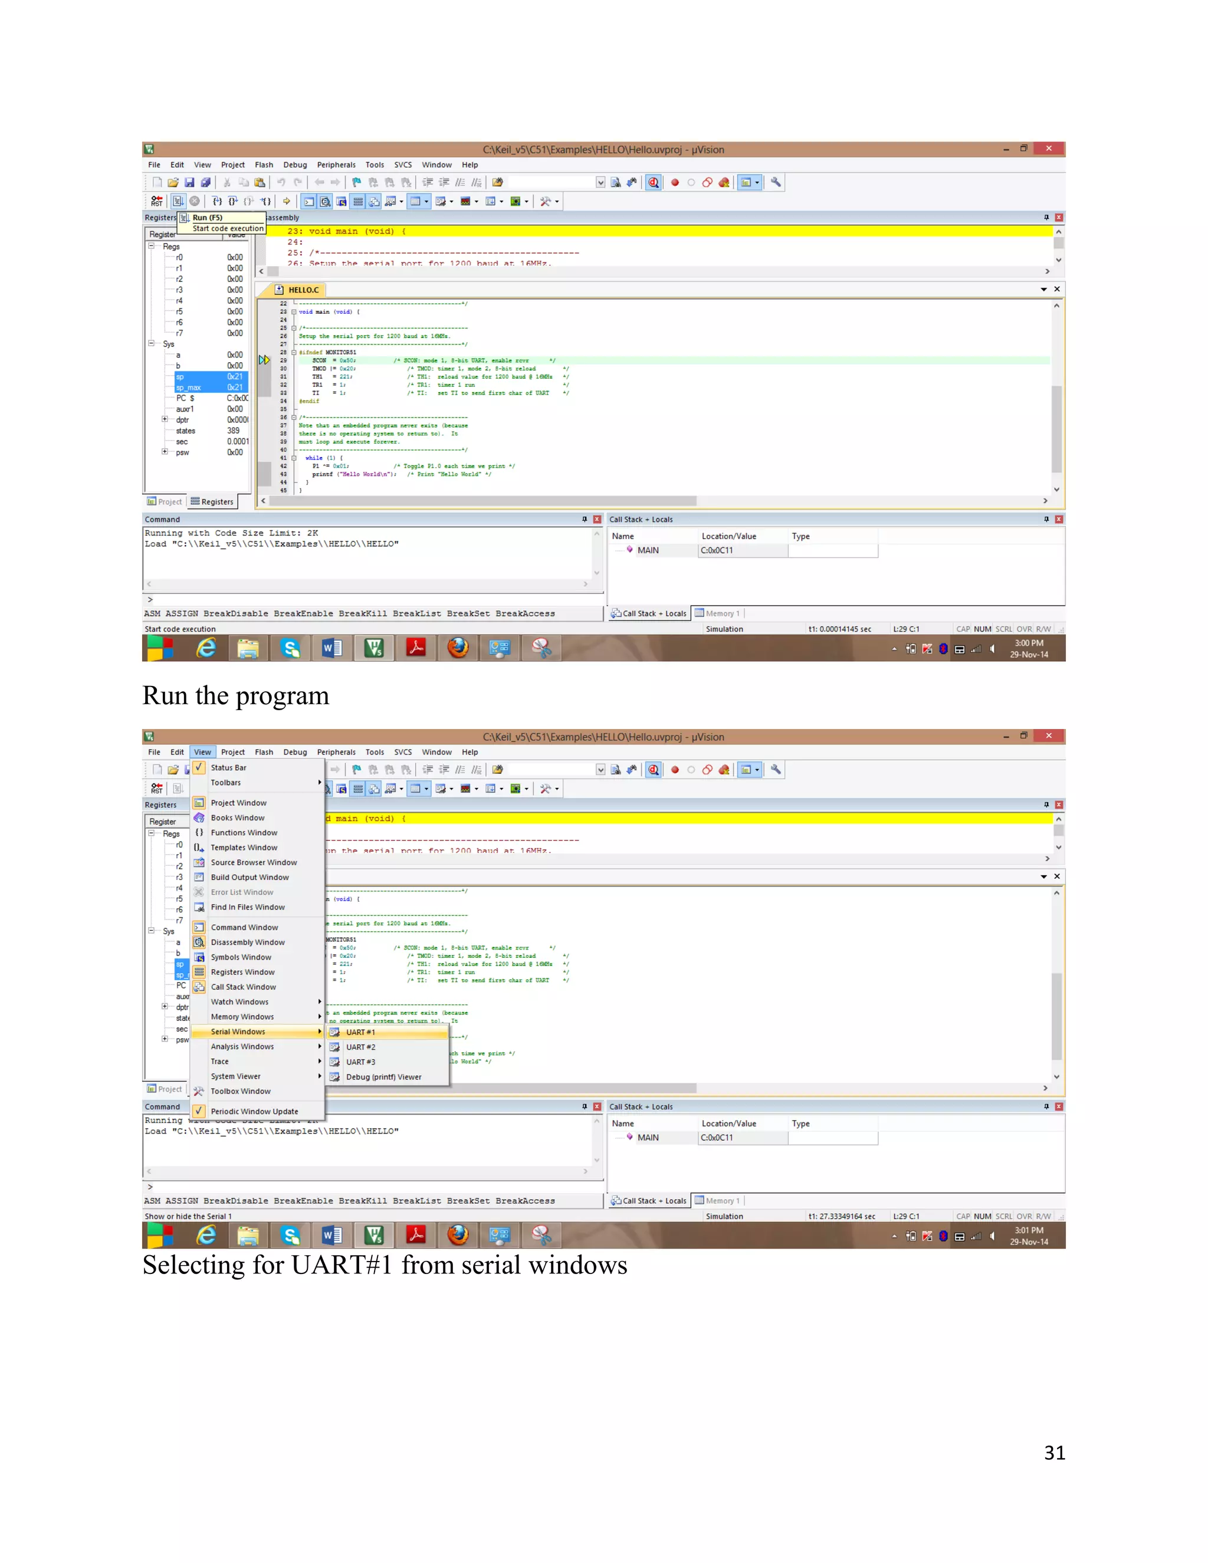Open Peripherals menu in Run-tooltip screenshot

coord(336,165)
